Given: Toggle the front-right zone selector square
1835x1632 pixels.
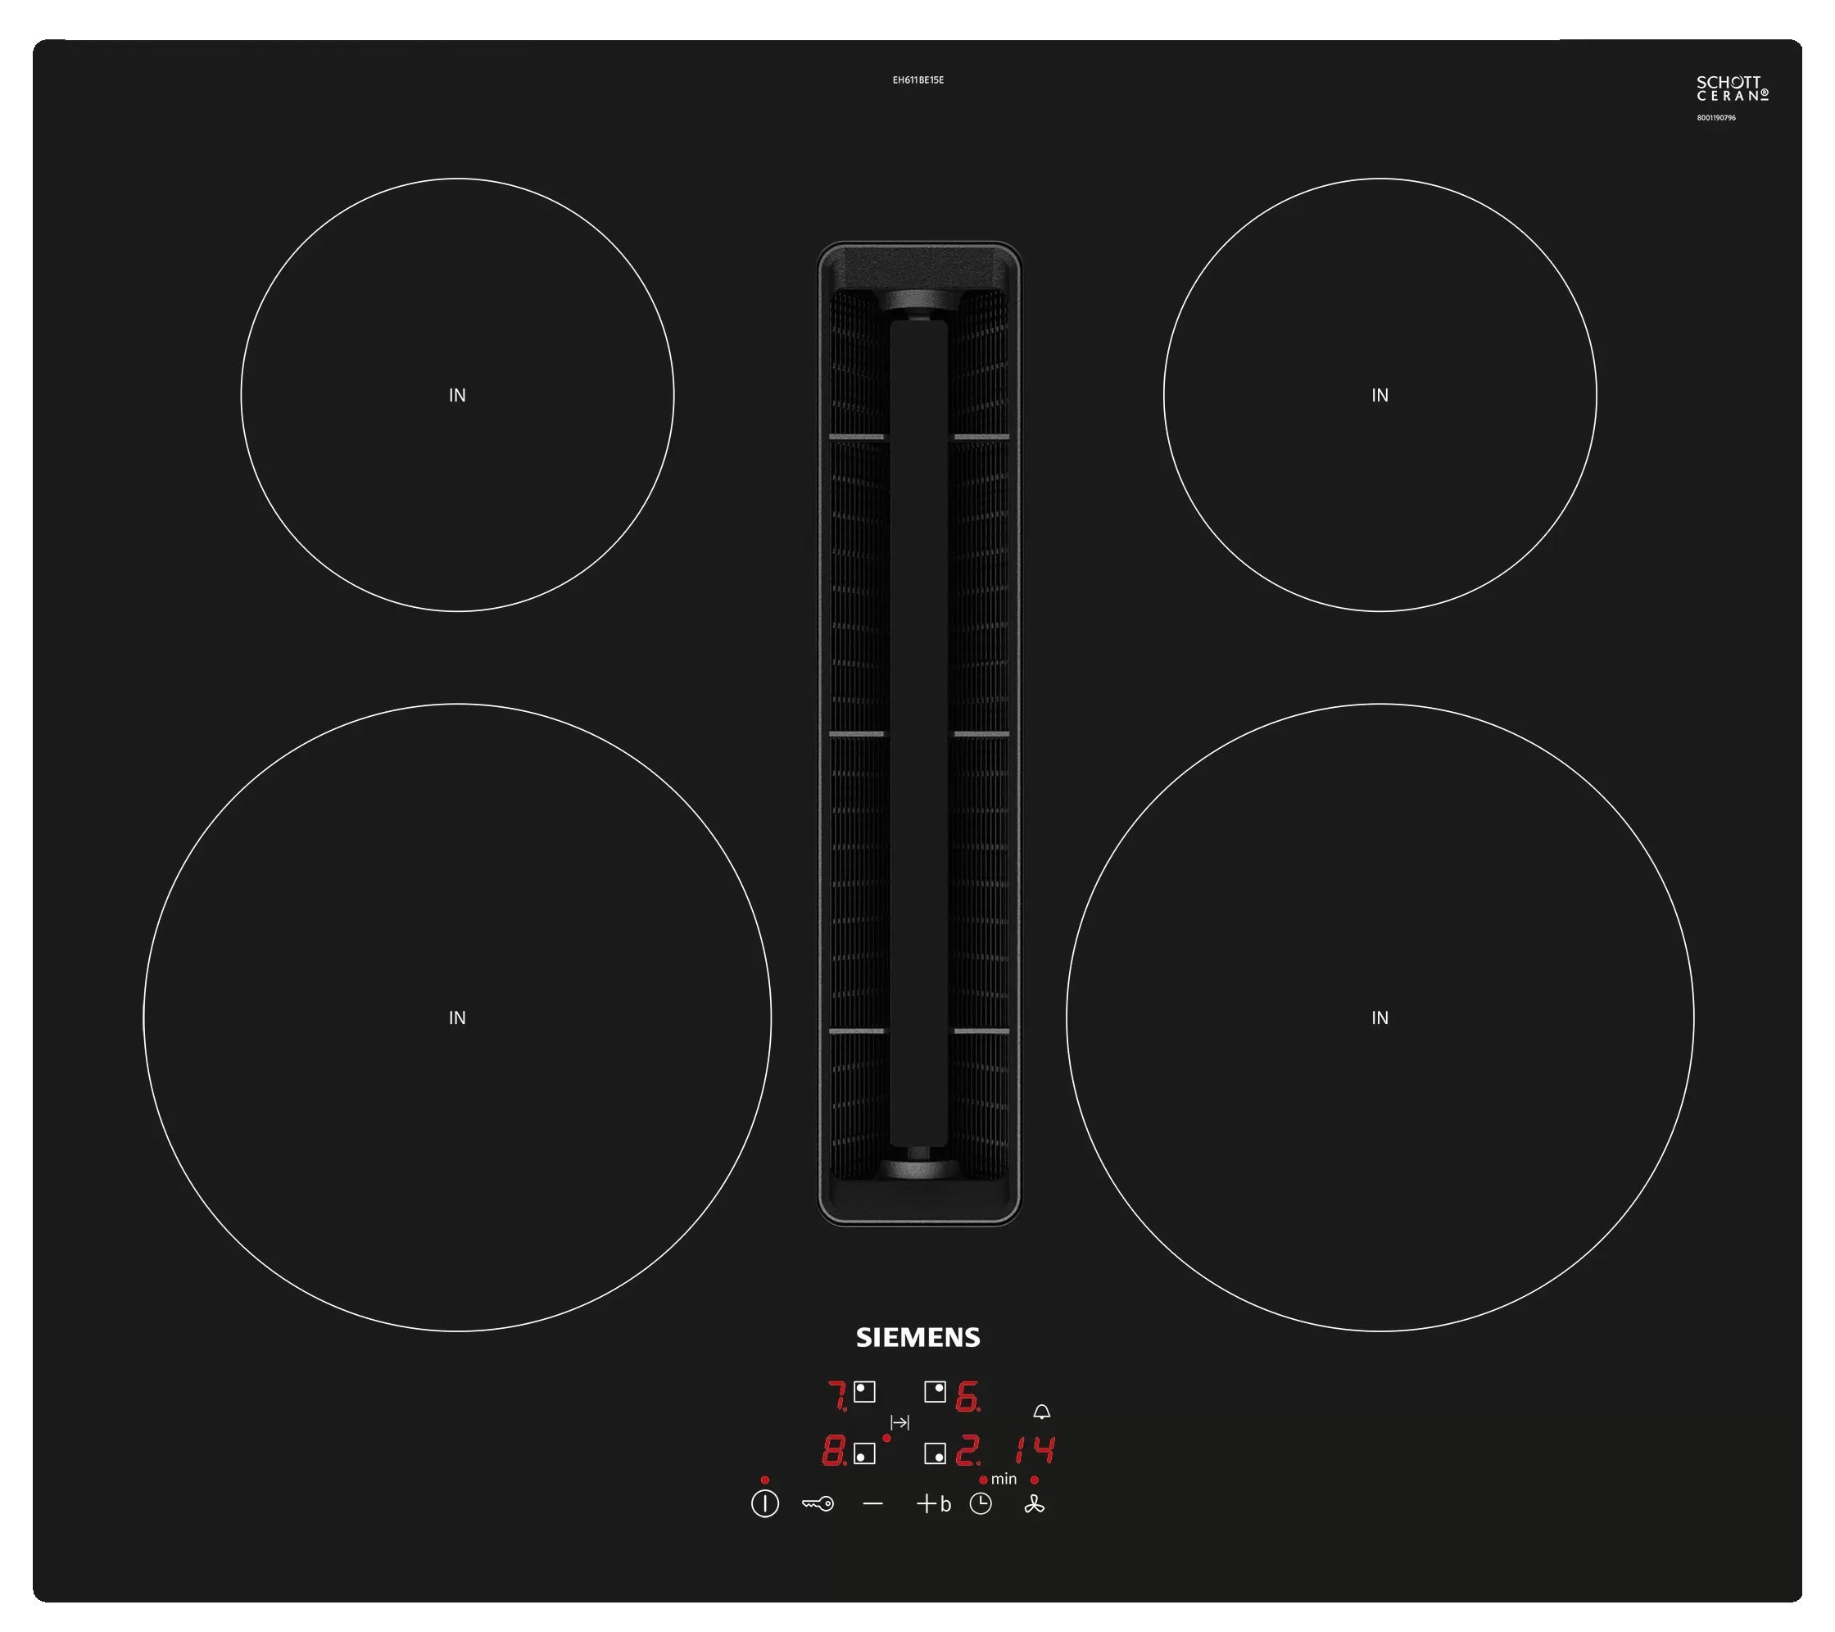Looking at the screenshot, I should point(936,1455).
